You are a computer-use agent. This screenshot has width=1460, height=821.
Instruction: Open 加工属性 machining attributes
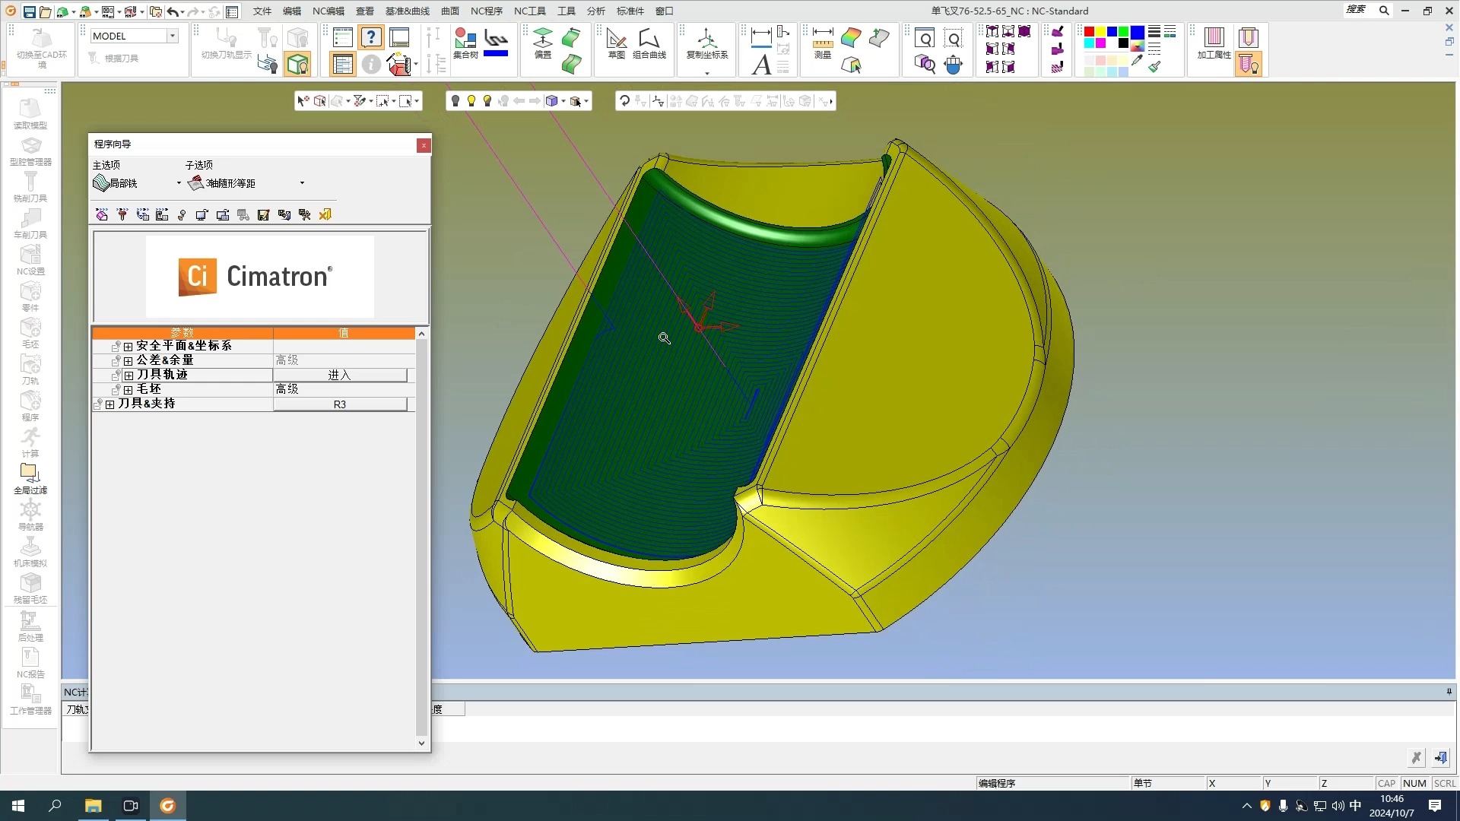pyautogui.click(x=1214, y=43)
